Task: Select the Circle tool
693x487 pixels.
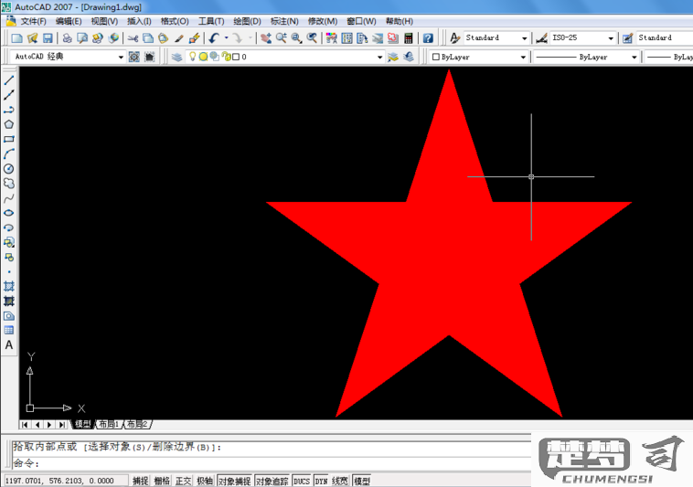Action: (9, 169)
